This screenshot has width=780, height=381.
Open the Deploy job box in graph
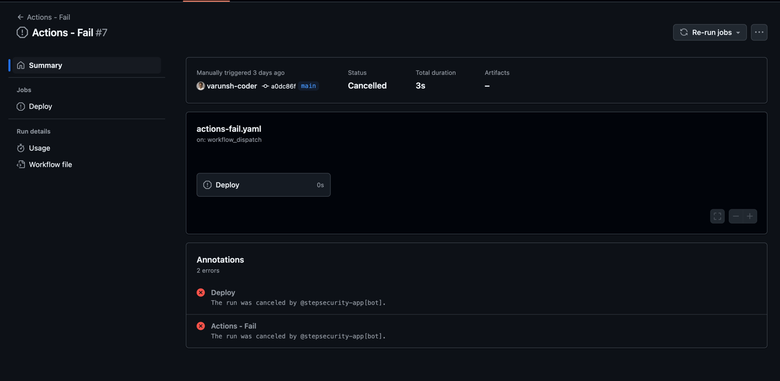pos(263,185)
